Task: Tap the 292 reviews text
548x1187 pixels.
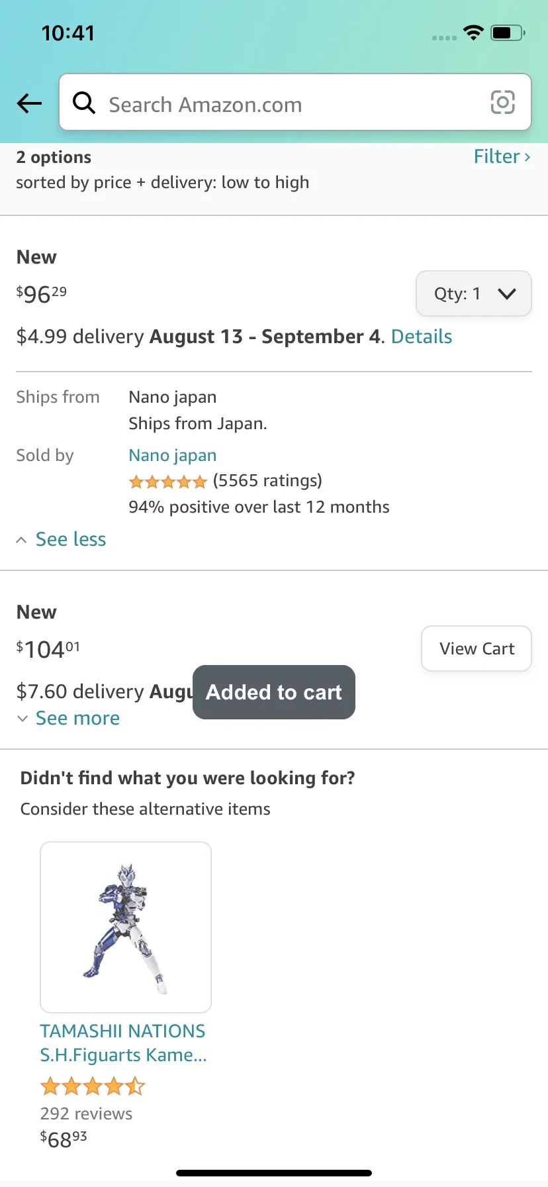Action: pyautogui.click(x=86, y=1113)
